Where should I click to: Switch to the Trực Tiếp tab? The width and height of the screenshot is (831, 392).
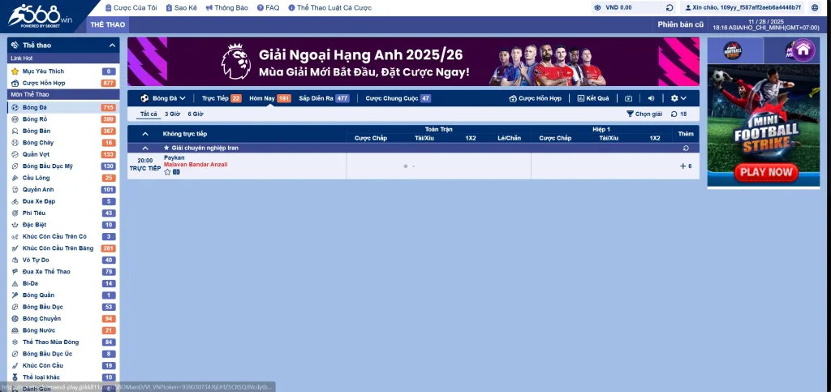tap(221, 98)
